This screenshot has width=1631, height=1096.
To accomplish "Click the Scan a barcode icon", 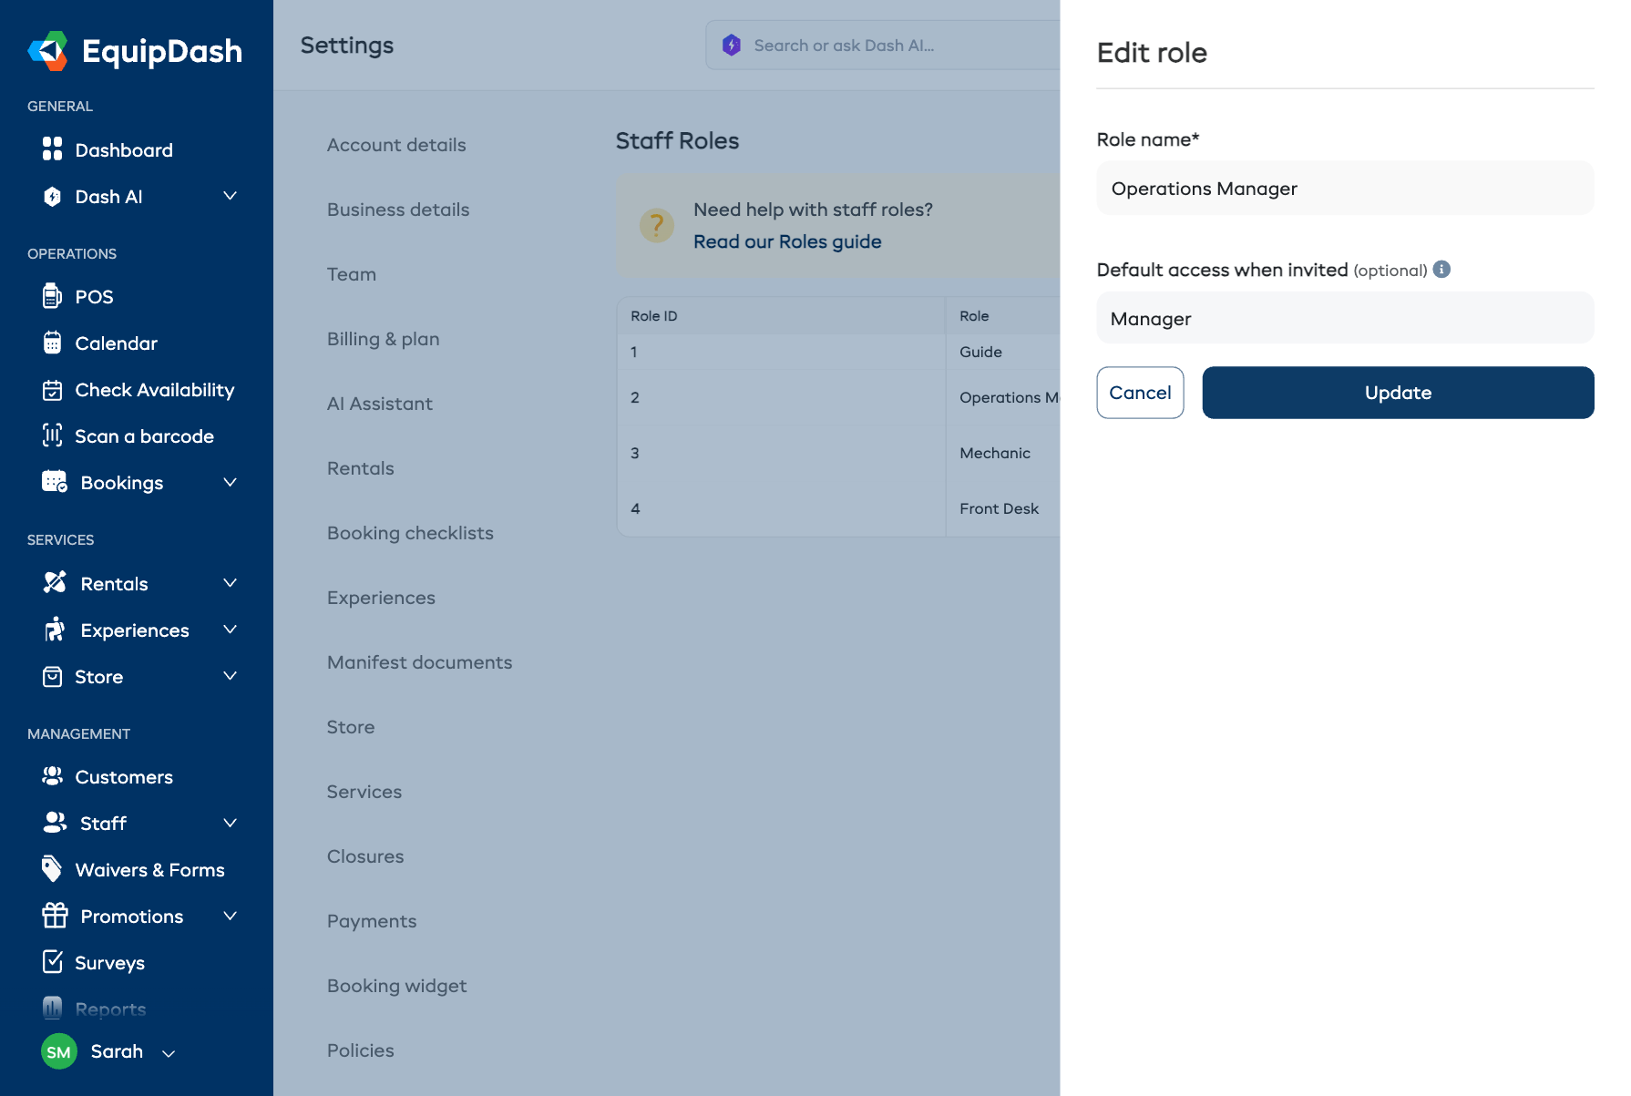I will [x=53, y=435].
